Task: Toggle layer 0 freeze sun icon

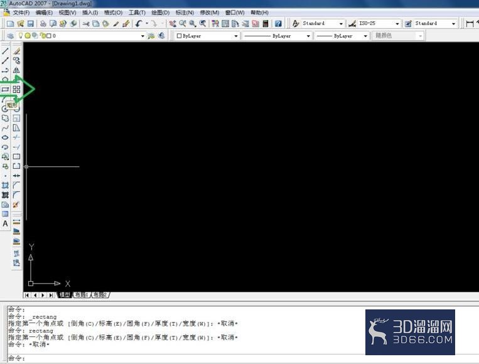Action: click(x=28, y=36)
